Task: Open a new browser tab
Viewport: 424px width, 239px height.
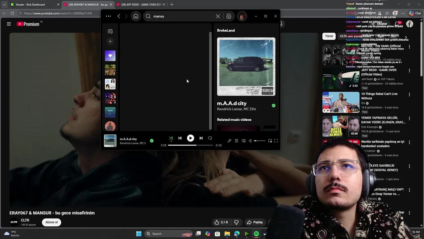Action: point(172,5)
